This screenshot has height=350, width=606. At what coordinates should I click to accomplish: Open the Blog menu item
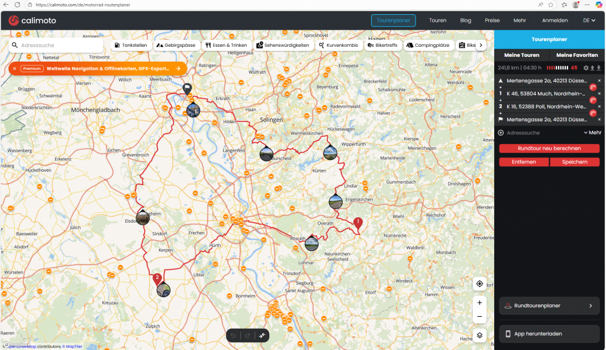465,20
